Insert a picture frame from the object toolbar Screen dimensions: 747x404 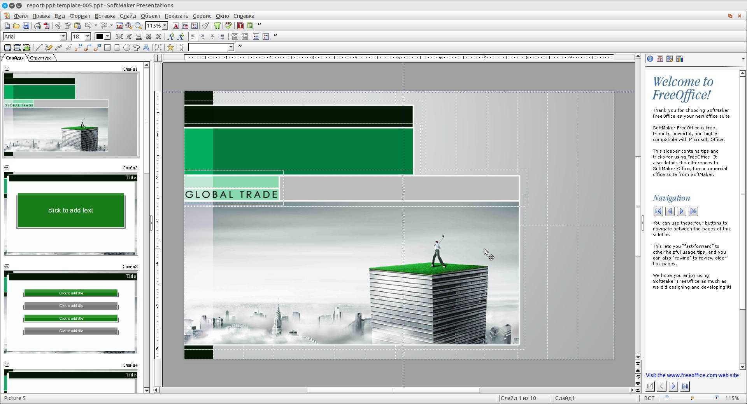26,47
